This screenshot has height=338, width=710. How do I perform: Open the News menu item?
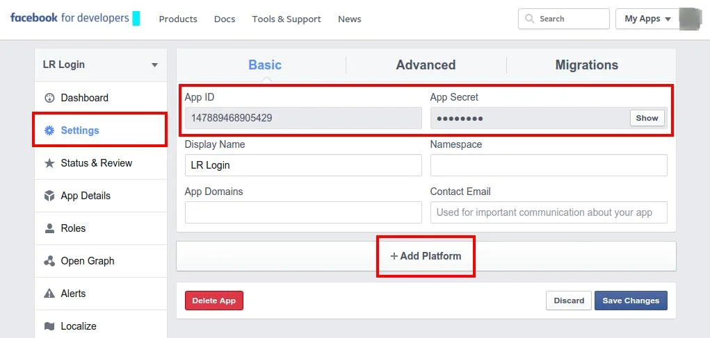350,19
